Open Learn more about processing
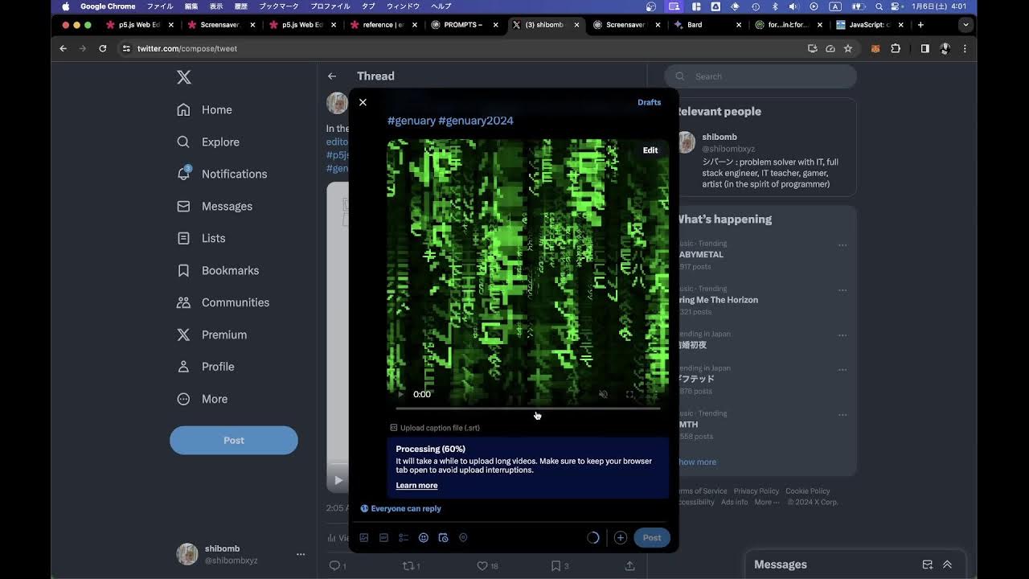 416,485
